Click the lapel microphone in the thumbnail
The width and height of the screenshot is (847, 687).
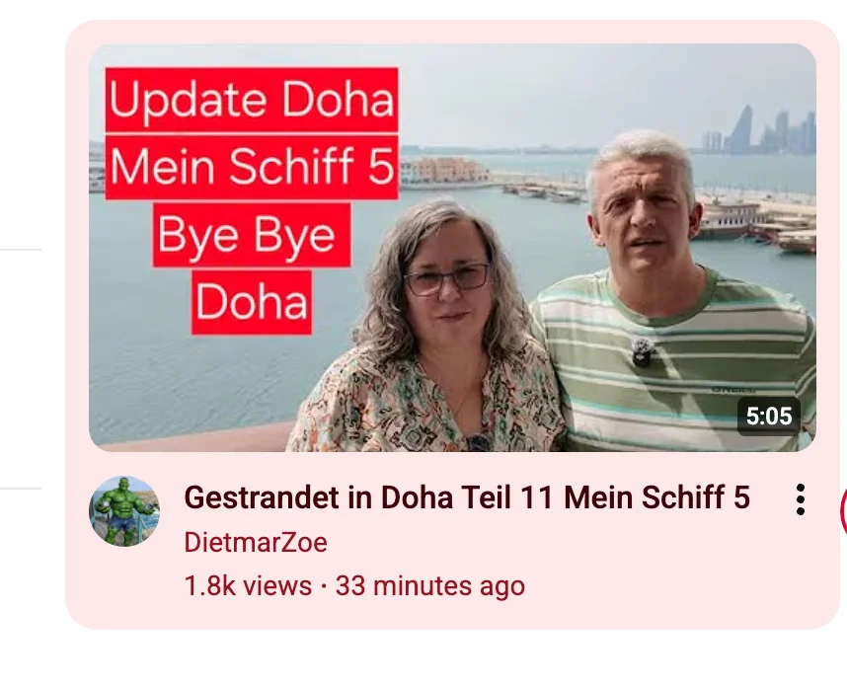click(643, 351)
